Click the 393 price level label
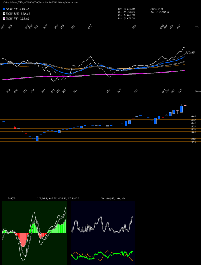The image size is (201, 265). coord(193,120)
